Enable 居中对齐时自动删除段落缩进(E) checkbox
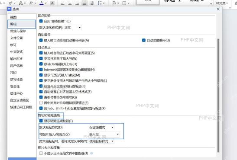Viewport: 237px width, 160px height. click(41, 102)
